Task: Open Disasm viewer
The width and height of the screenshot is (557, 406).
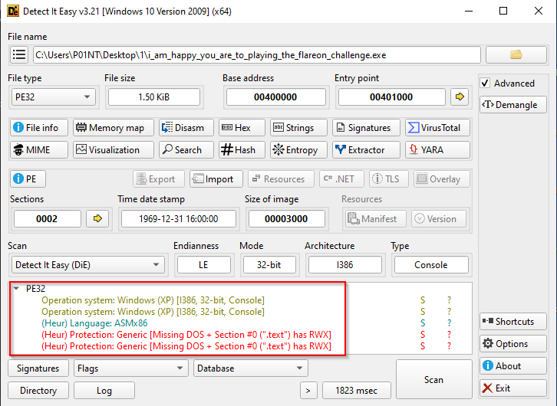Action: (x=186, y=128)
